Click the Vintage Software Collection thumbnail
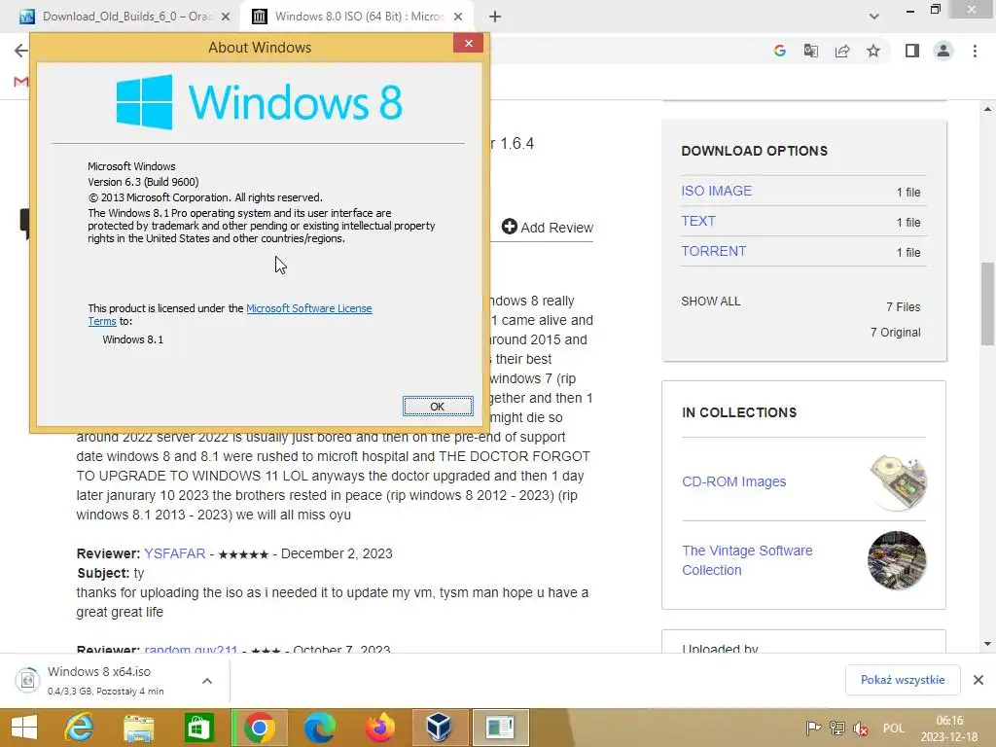The width and height of the screenshot is (996, 747). (897, 560)
